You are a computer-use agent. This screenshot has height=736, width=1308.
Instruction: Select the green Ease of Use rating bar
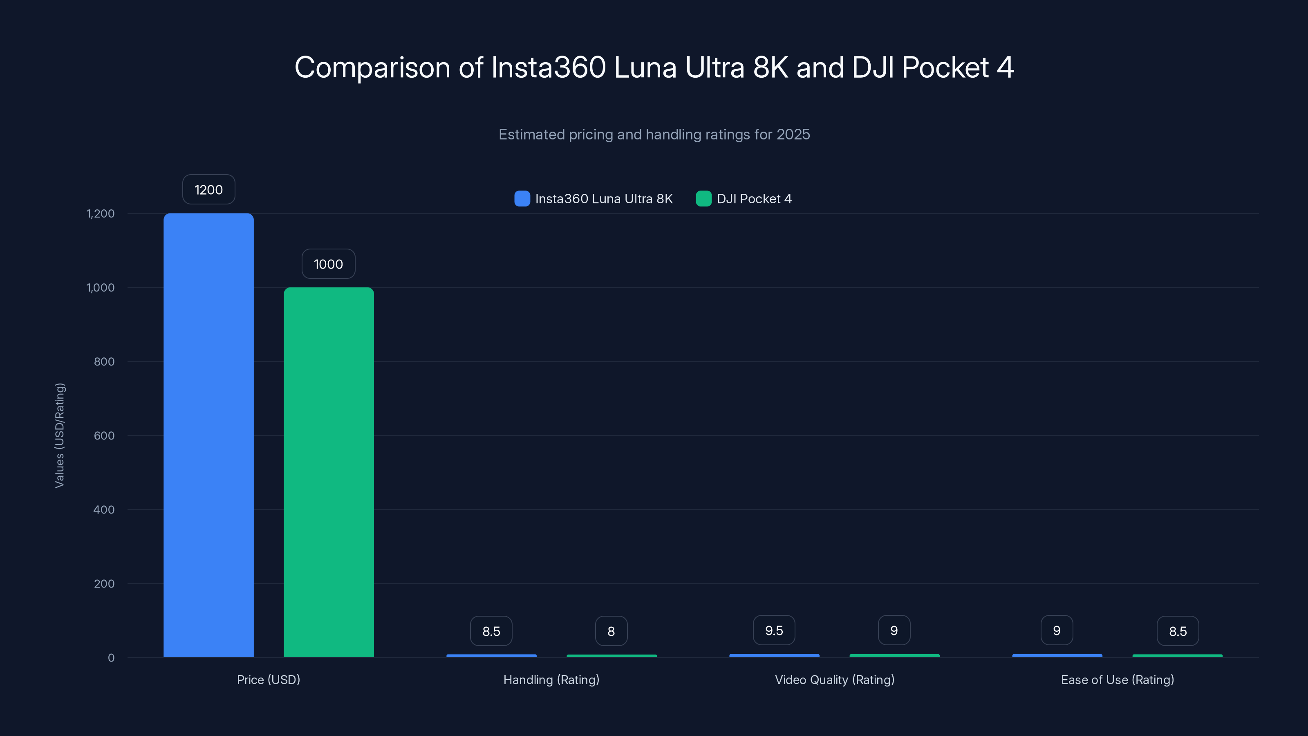point(1178,656)
